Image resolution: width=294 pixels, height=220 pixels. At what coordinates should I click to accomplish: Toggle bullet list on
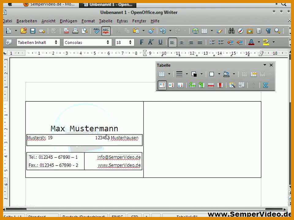[221, 42]
